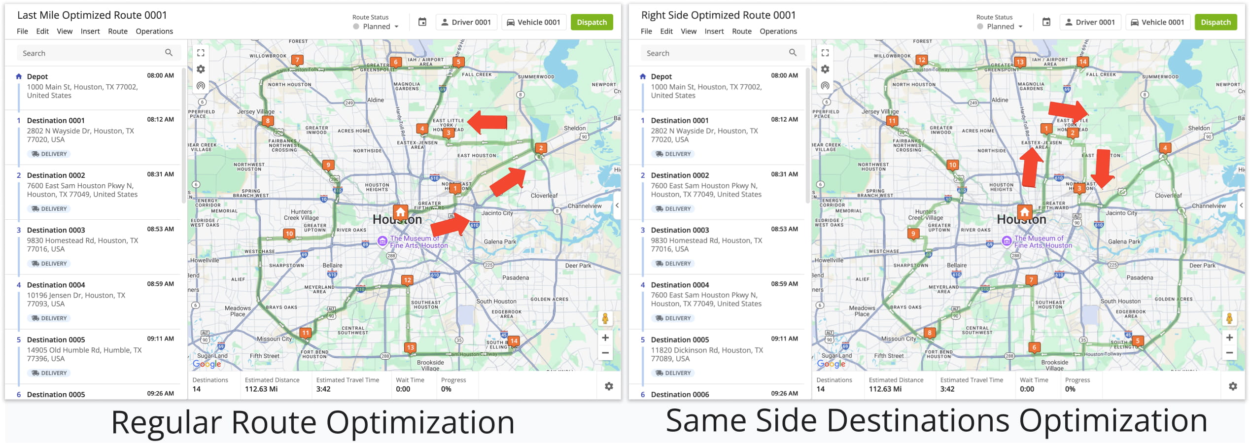Open the Insert menu in right panel
Screen dimensions: 1250x443
(x=714, y=31)
